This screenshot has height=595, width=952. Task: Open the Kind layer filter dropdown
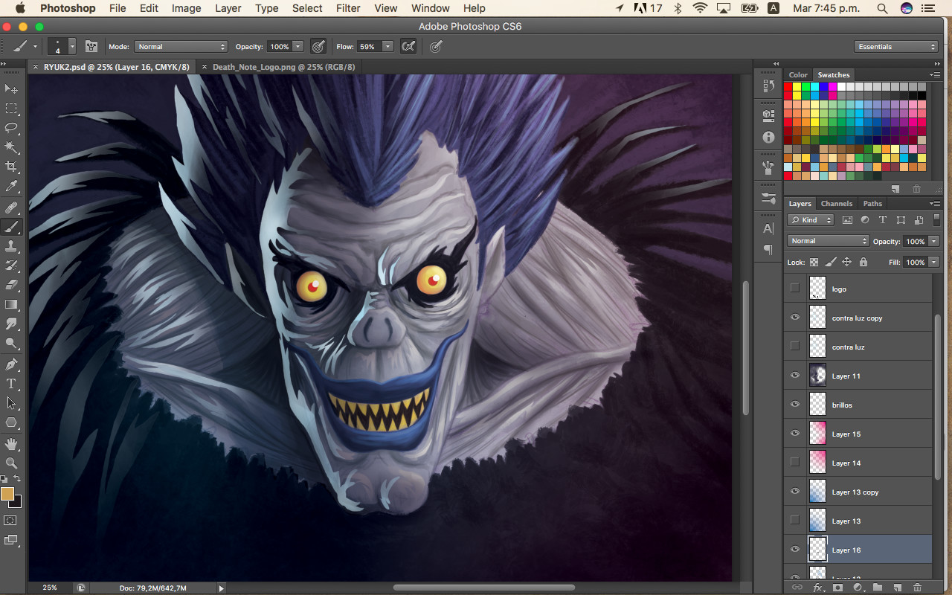(809, 220)
